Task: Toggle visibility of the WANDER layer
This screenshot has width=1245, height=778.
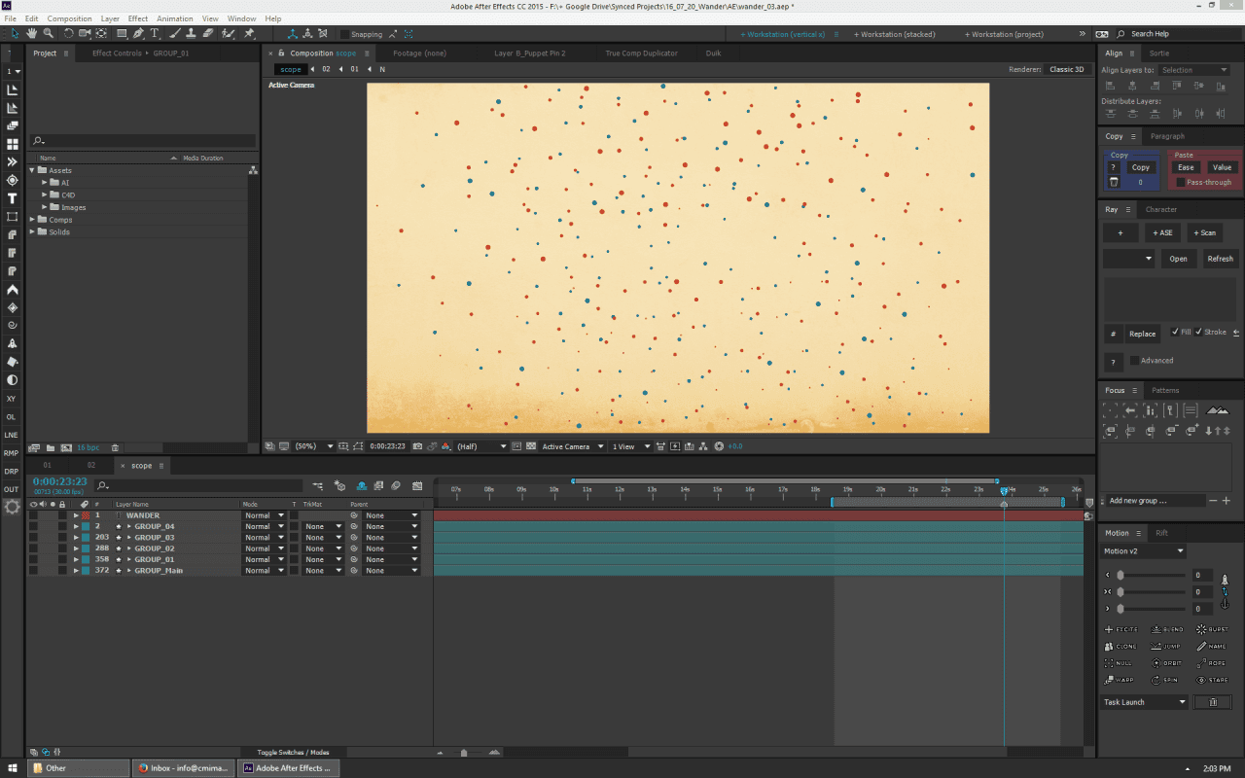Action: tap(34, 514)
